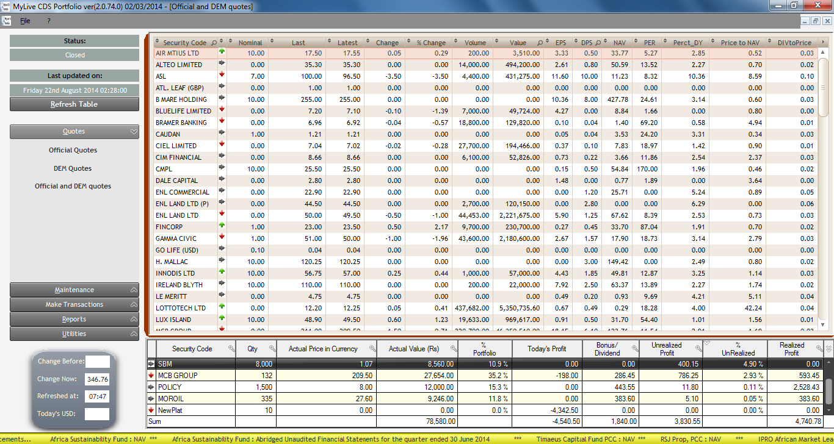The image size is (834, 444).
Task: Click the Today's Profit column header
Action: pyautogui.click(x=546, y=349)
